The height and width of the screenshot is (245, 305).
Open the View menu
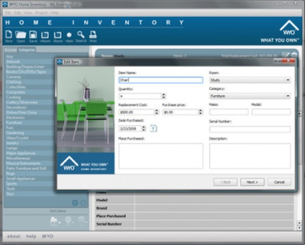28,13
